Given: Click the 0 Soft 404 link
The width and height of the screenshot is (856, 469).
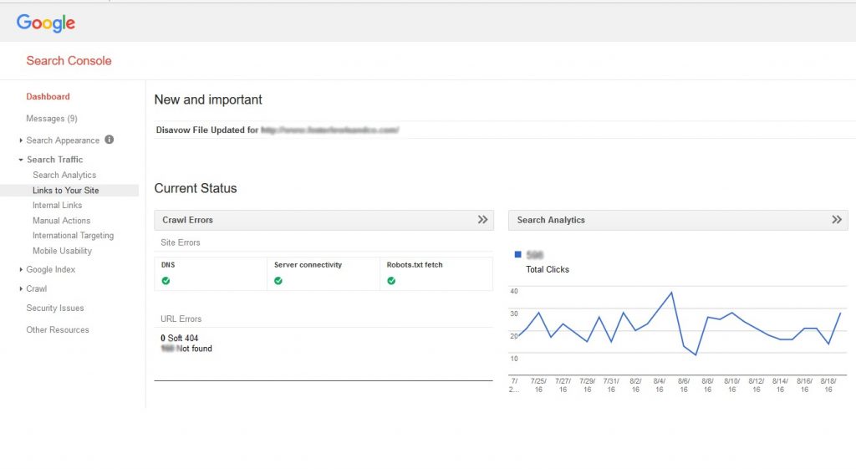Looking at the screenshot, I should [180, 338].
